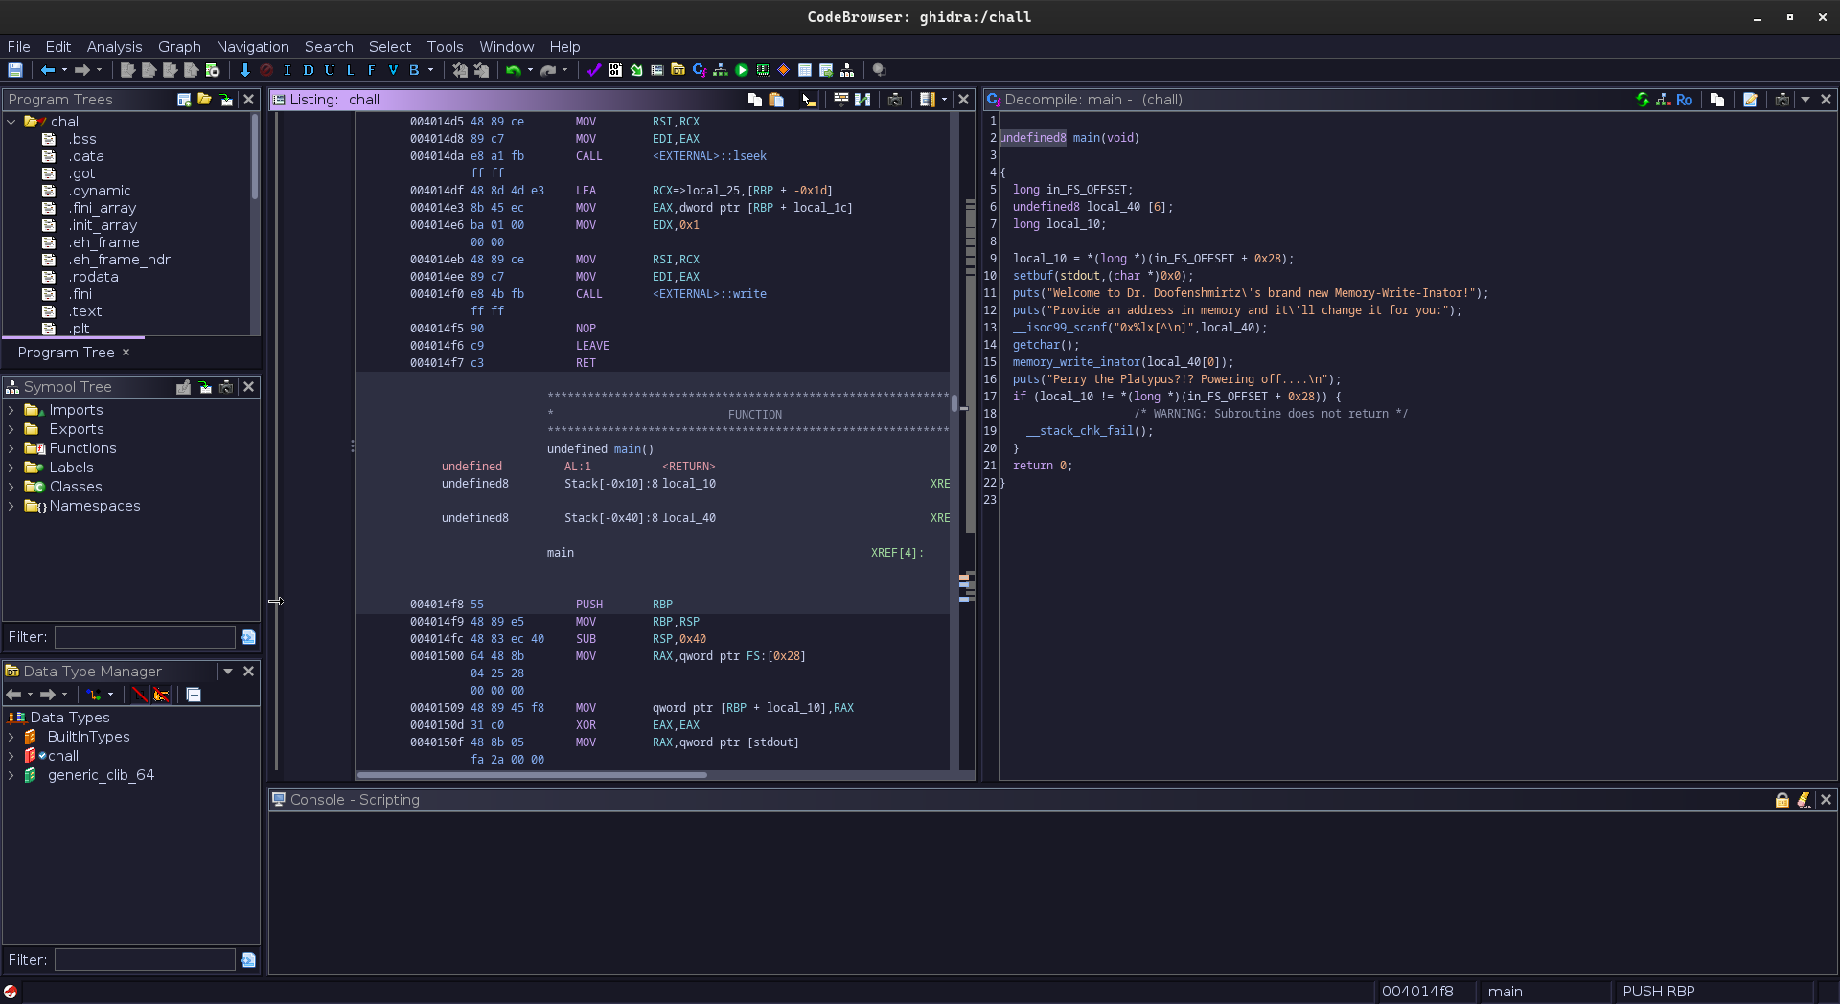Image resolution: width=1840 pixels, height=1004 pixels.
Task: Navigate to next Instruction (I) icon
Action: pos(287,70)
